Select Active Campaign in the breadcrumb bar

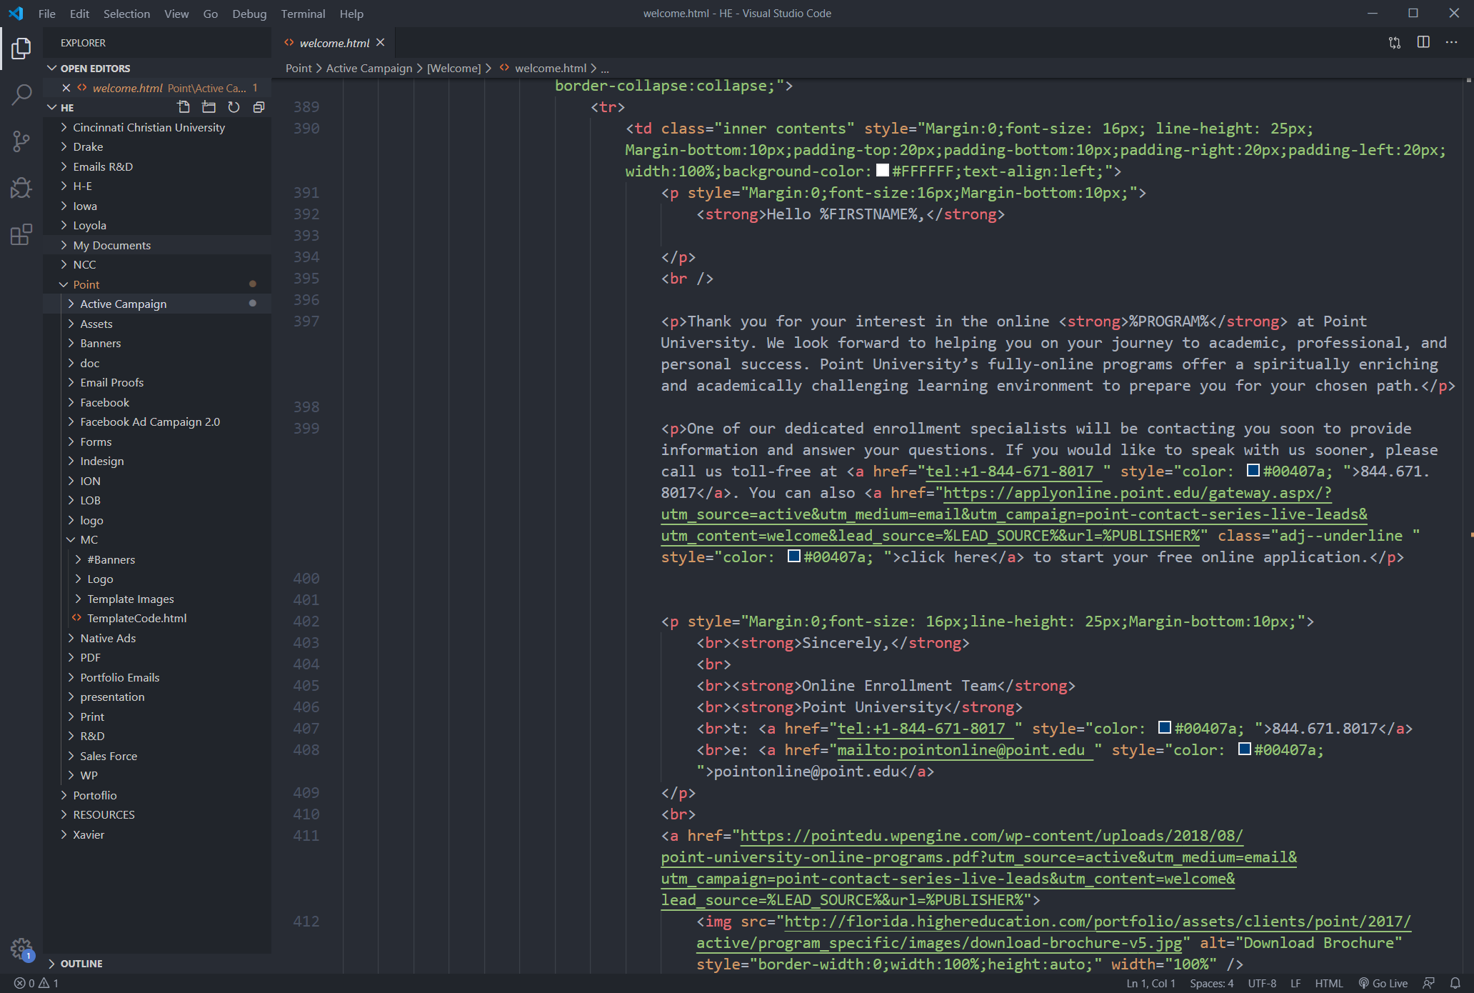click(x=370, y=68)
